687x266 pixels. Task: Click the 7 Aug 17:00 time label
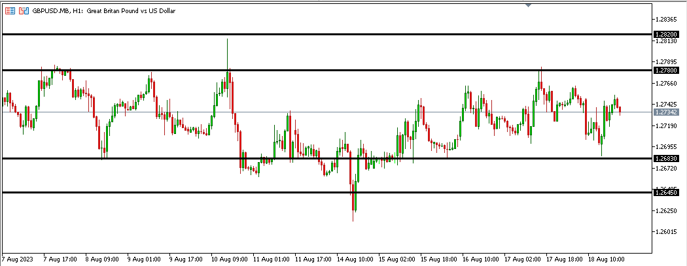pos(60,259)
